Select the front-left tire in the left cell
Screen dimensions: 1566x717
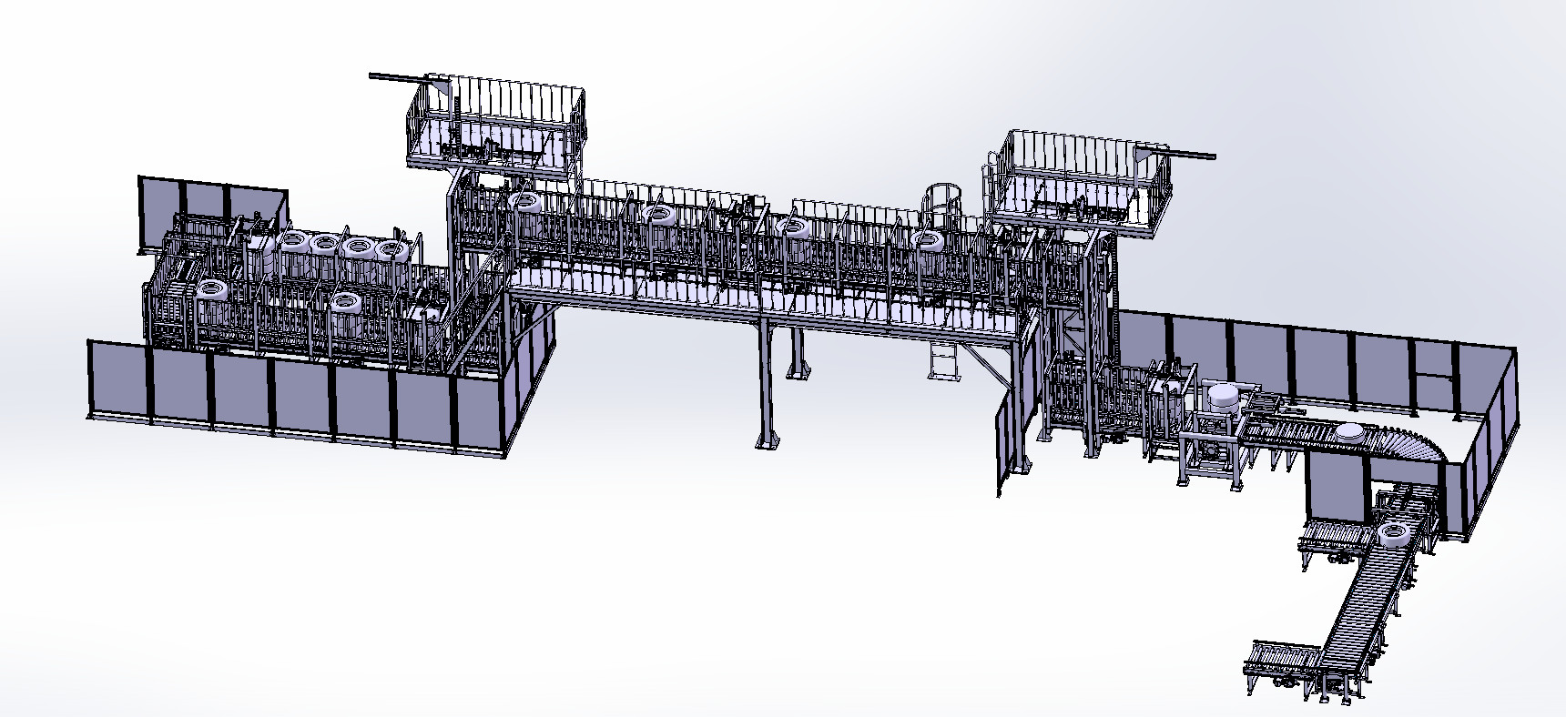(x=211, y=290)
